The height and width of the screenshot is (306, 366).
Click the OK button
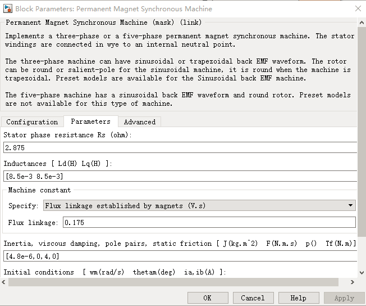208,298
